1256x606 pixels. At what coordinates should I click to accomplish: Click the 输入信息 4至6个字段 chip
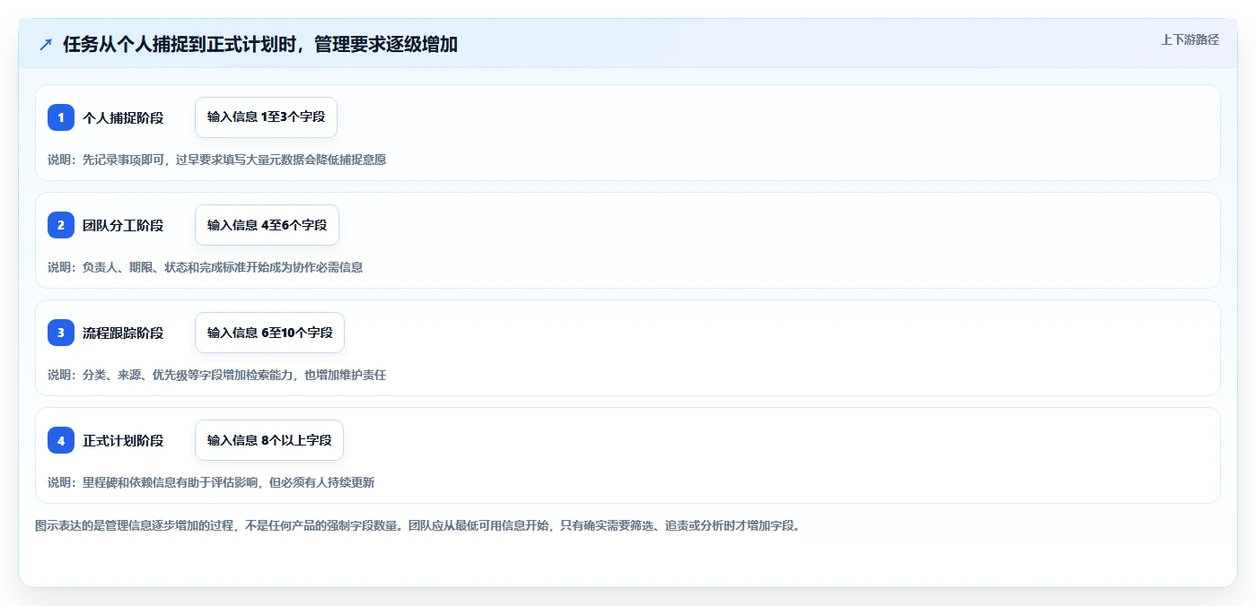pos(267,225)
